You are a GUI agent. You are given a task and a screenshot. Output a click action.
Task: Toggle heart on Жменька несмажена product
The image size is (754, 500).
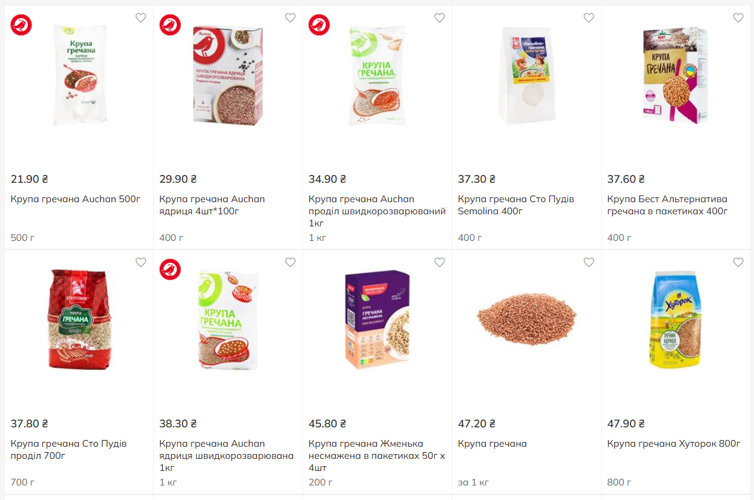point(439,262)
